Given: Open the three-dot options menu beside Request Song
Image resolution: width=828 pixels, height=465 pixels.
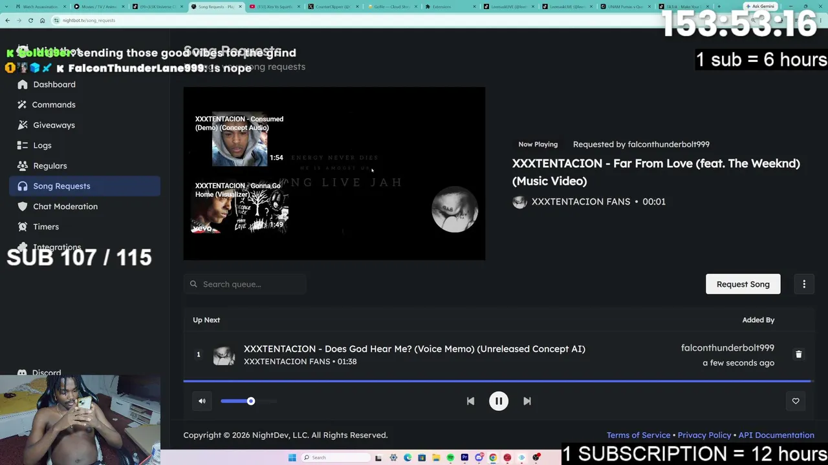Looking at the screenshot, I should point(804,284).
